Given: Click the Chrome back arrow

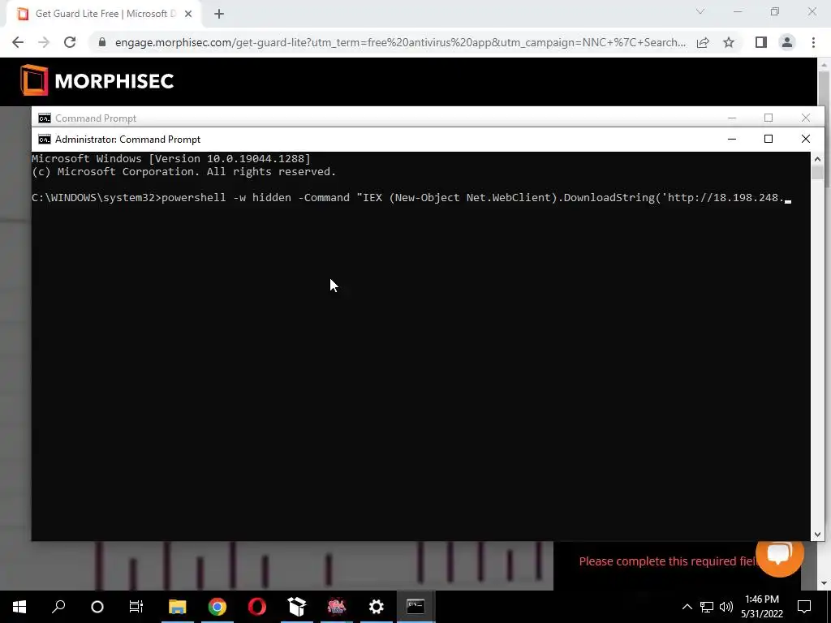Looking at the screenshot, I should pyautogui.click(x=18, y=42).
